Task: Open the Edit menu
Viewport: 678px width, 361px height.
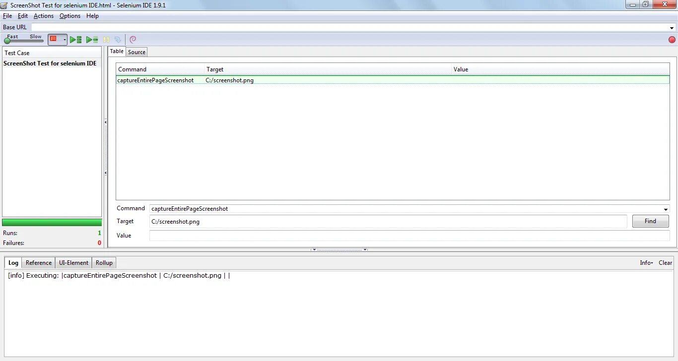Action: tap(23, 16)
